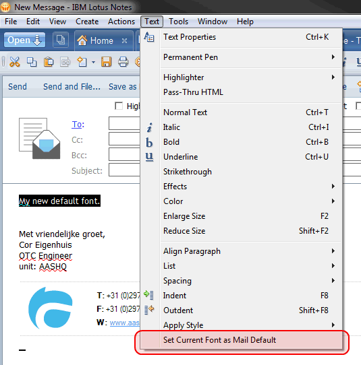The height and width of the screenshot is (365, 361).
Task: Click the greyed link toolbar icon beside Paste
Action: 65,62
